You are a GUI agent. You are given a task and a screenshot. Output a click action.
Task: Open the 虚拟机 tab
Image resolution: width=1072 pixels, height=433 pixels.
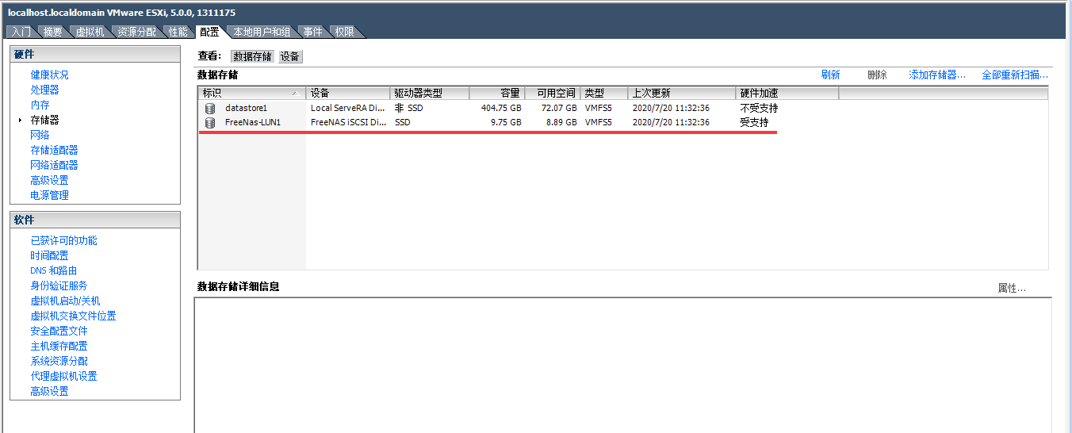tap(90, 32)
